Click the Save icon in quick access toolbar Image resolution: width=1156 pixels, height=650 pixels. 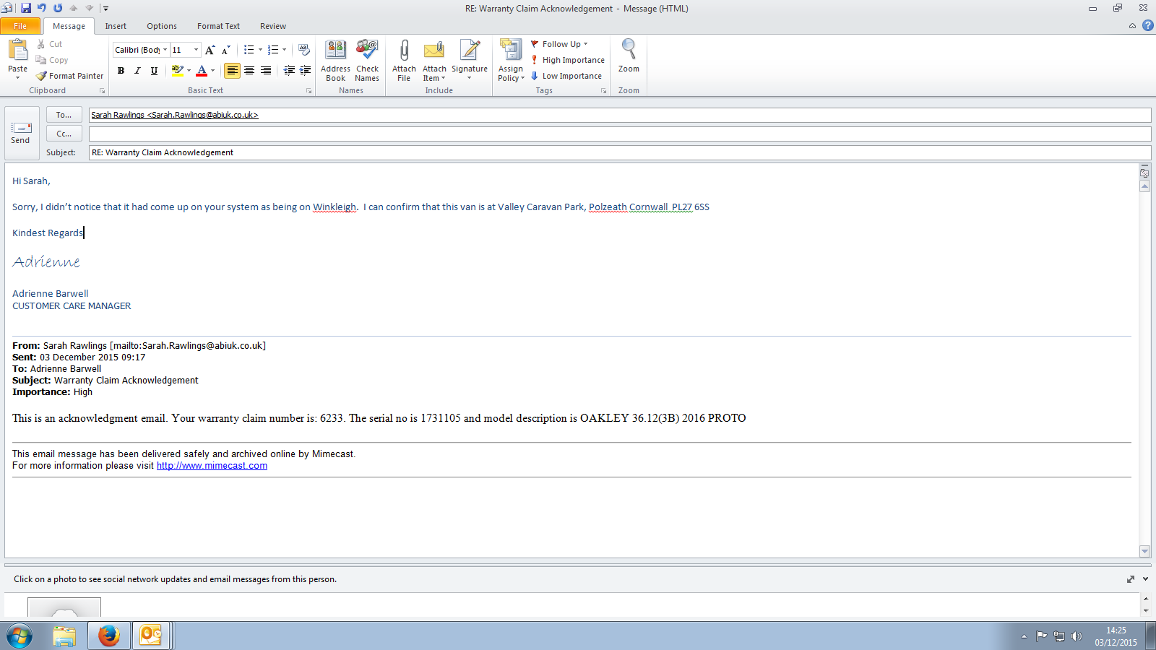(26, 8)
